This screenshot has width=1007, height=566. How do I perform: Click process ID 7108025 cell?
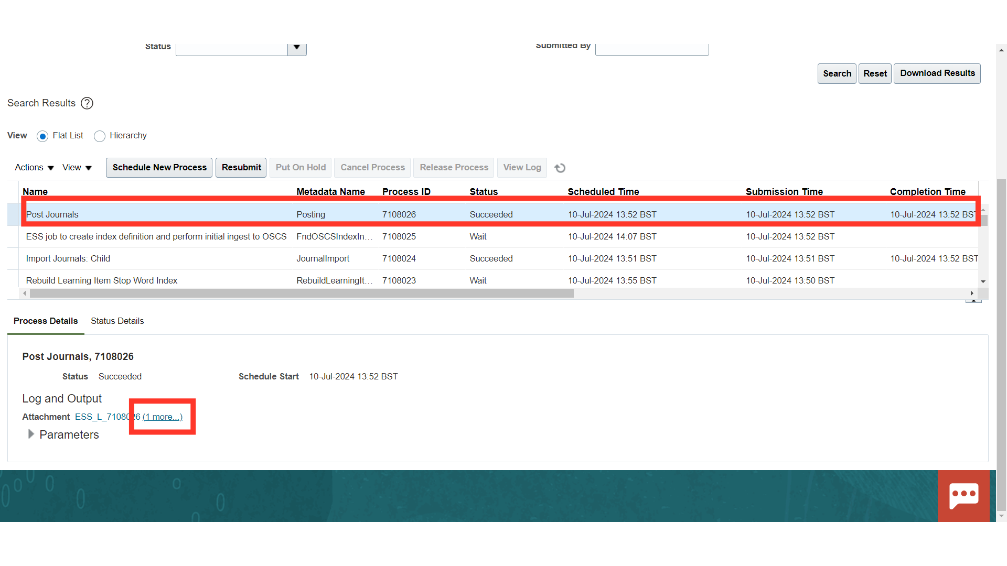399,236
